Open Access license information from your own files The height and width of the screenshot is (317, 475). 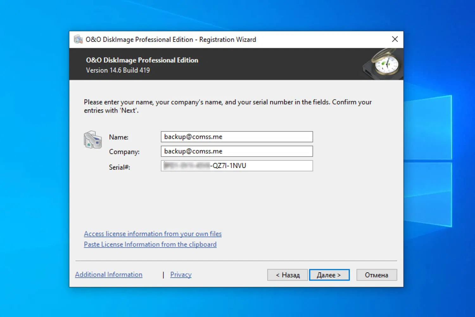pos(153,234)
